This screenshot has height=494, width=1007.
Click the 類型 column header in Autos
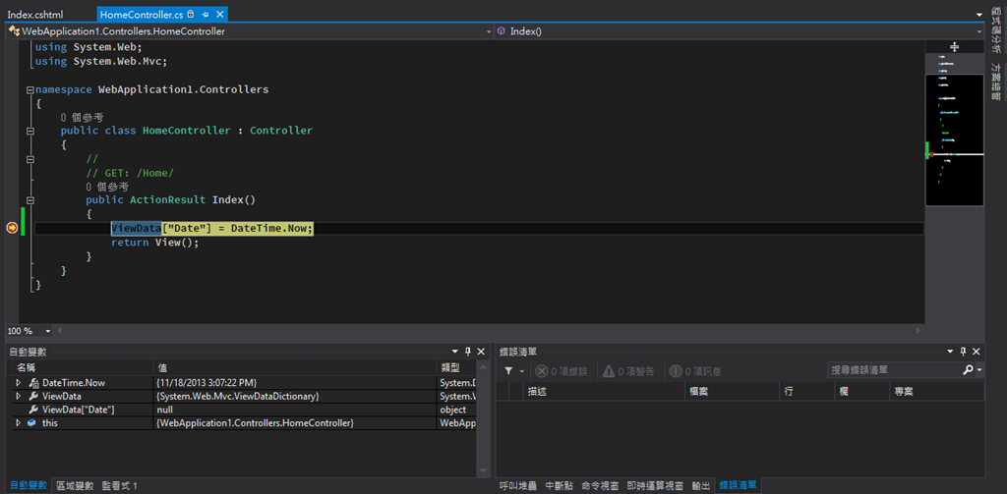[x=456, y=367]
